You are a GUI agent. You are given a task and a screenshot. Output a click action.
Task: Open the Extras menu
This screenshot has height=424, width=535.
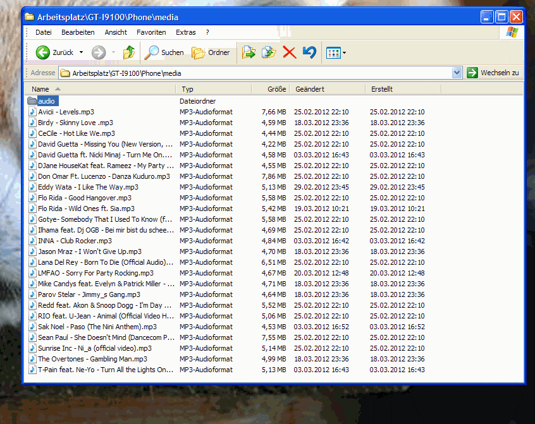coord(186,32)
